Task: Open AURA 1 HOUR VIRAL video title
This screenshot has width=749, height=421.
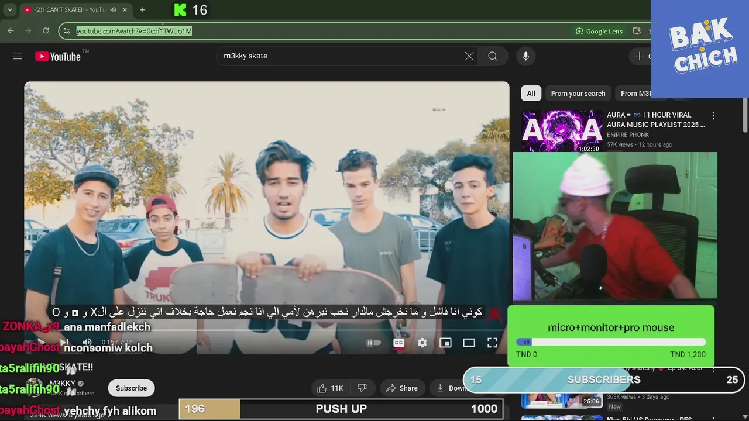Action: 656,120
